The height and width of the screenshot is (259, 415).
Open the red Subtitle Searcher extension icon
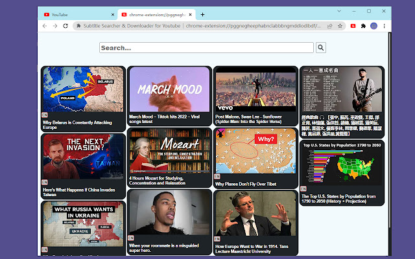(353, 26)
